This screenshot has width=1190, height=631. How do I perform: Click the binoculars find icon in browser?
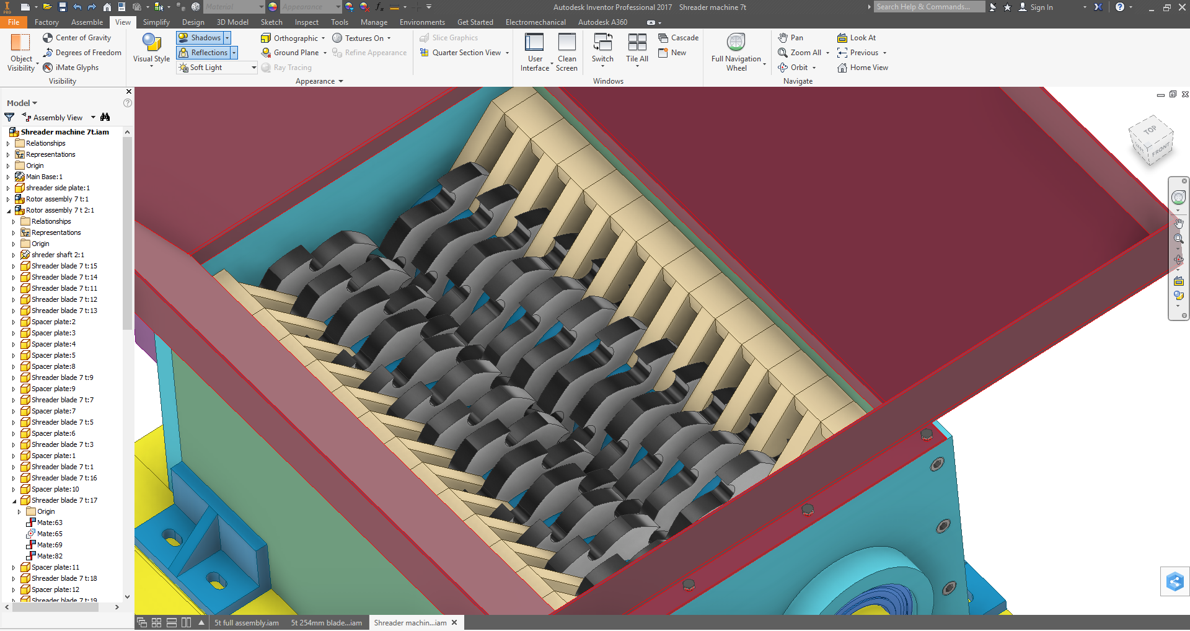tap(105, 117)
